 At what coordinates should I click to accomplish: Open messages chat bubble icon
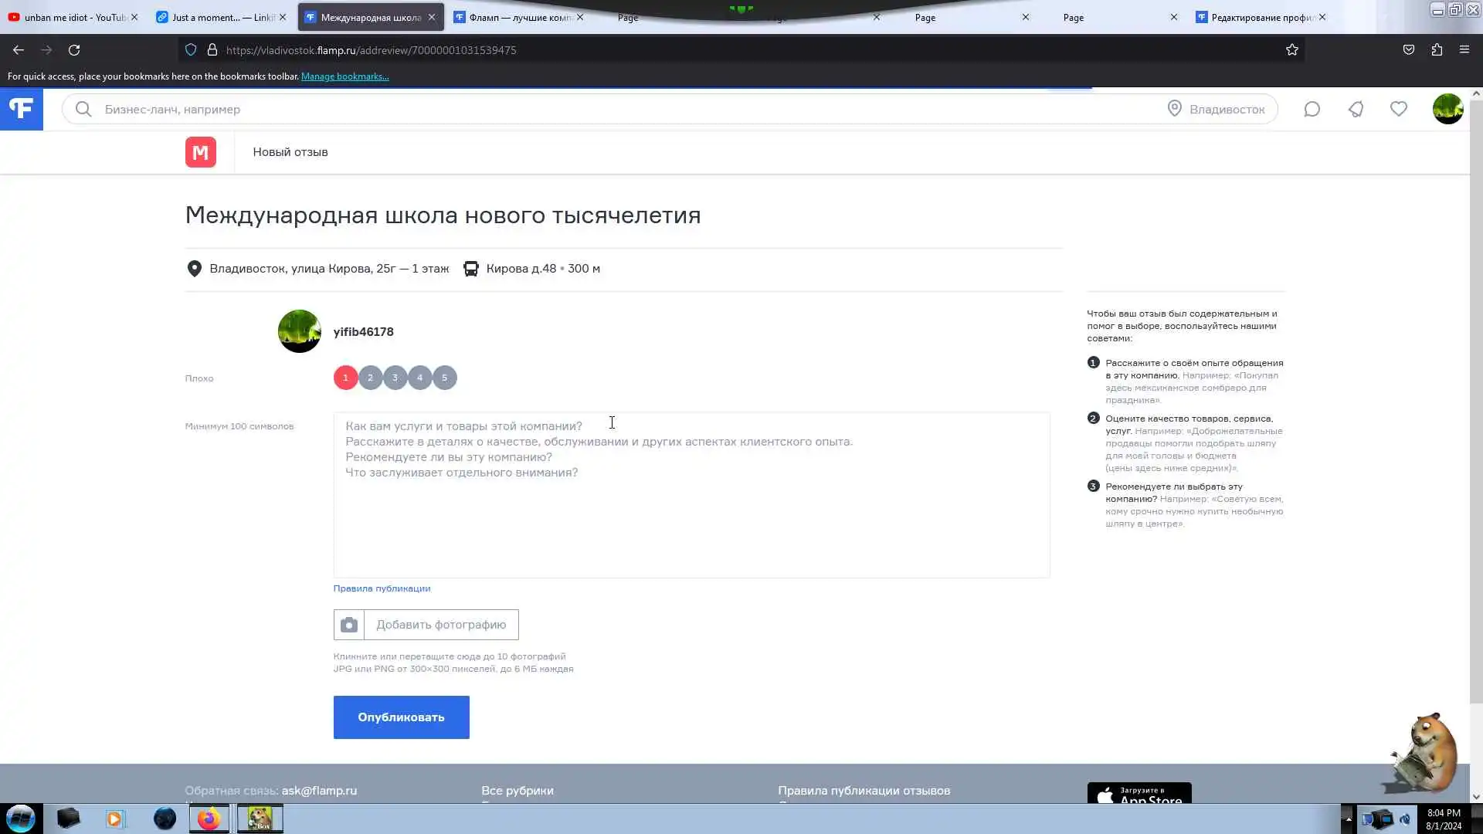click(1312, 109)
